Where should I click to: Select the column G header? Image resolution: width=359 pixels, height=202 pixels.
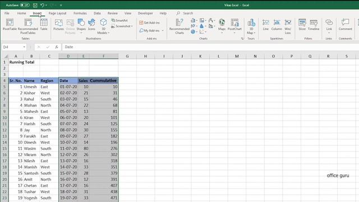pos(127,56)
